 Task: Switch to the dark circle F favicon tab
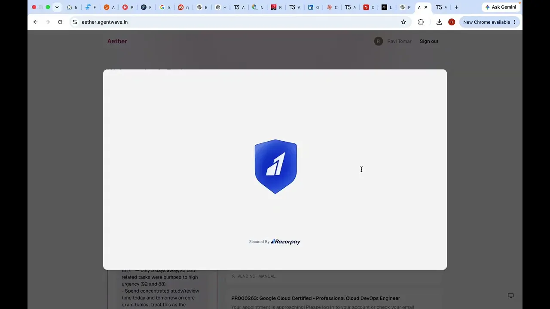[x=146, y=7]
